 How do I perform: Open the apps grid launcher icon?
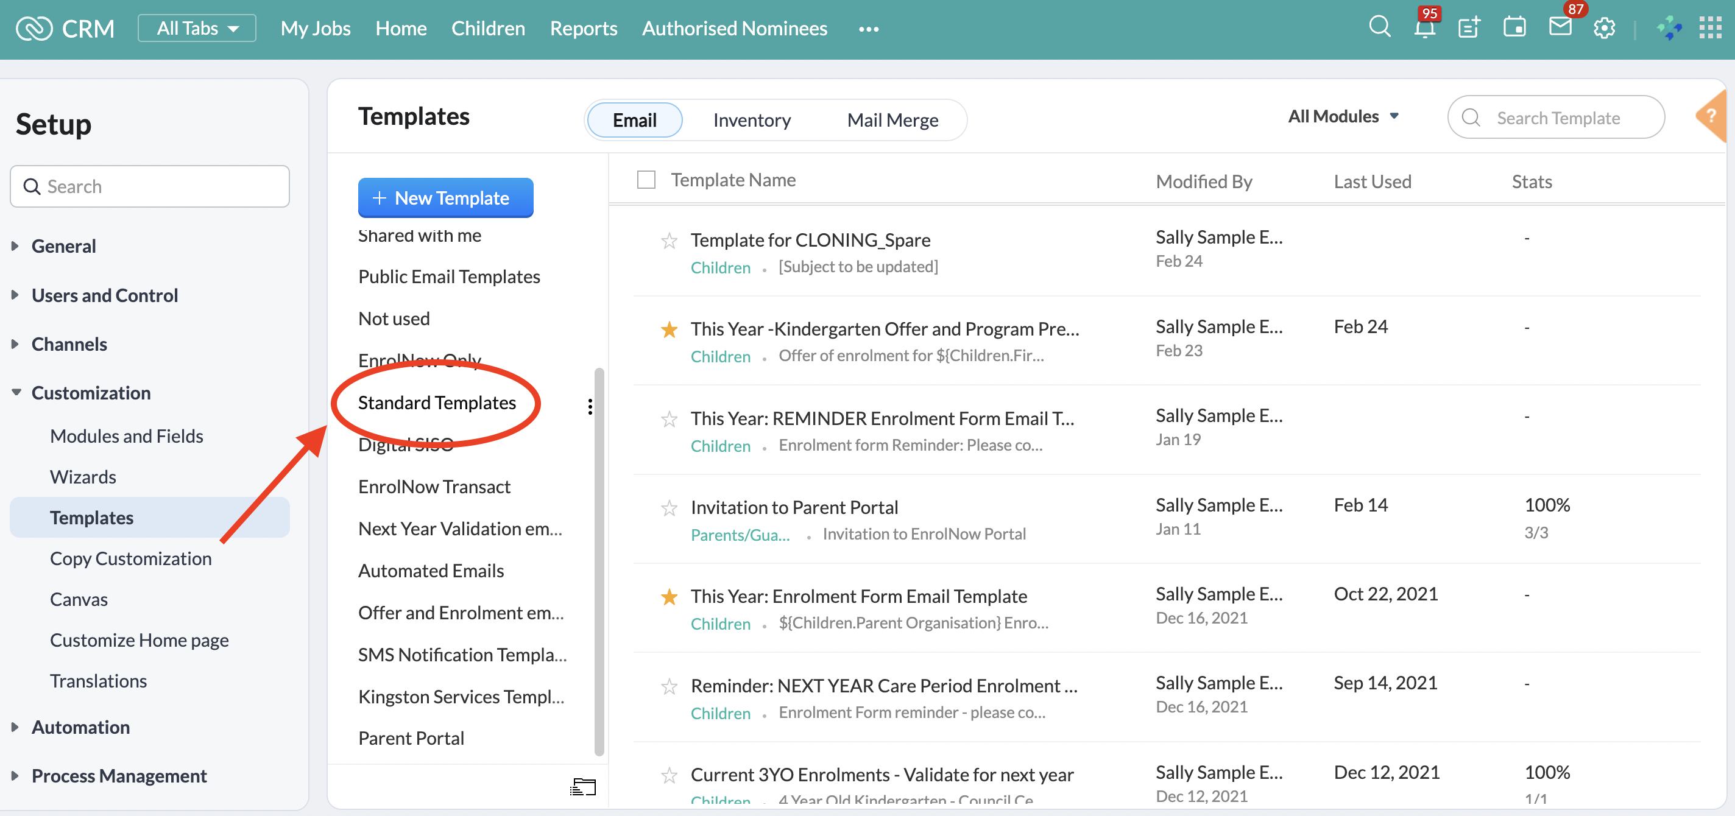coord(1710,28)
